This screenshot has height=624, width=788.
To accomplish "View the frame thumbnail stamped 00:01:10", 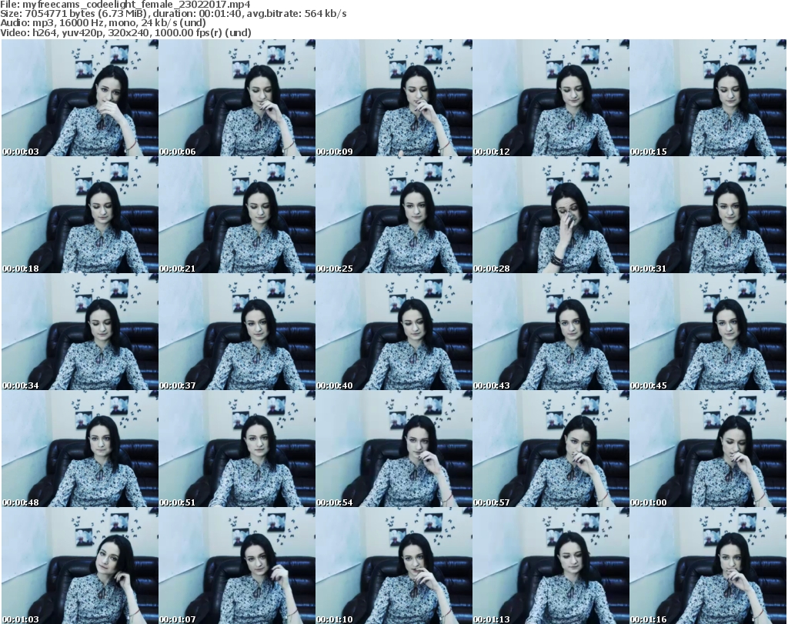I will pyautogui.click(x=394, y=566).
